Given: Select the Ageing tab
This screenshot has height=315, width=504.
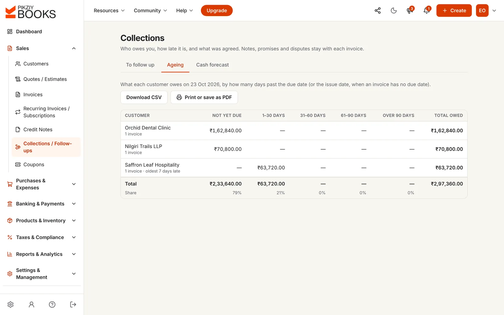Looking at the screenshot, I should tap(175, 65).
